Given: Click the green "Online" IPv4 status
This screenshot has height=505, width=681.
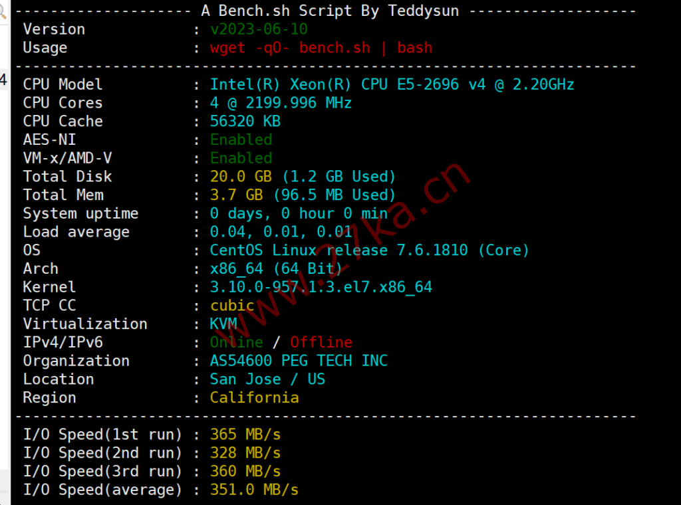Looking at the screenshot, I should (x=237, y=342).
